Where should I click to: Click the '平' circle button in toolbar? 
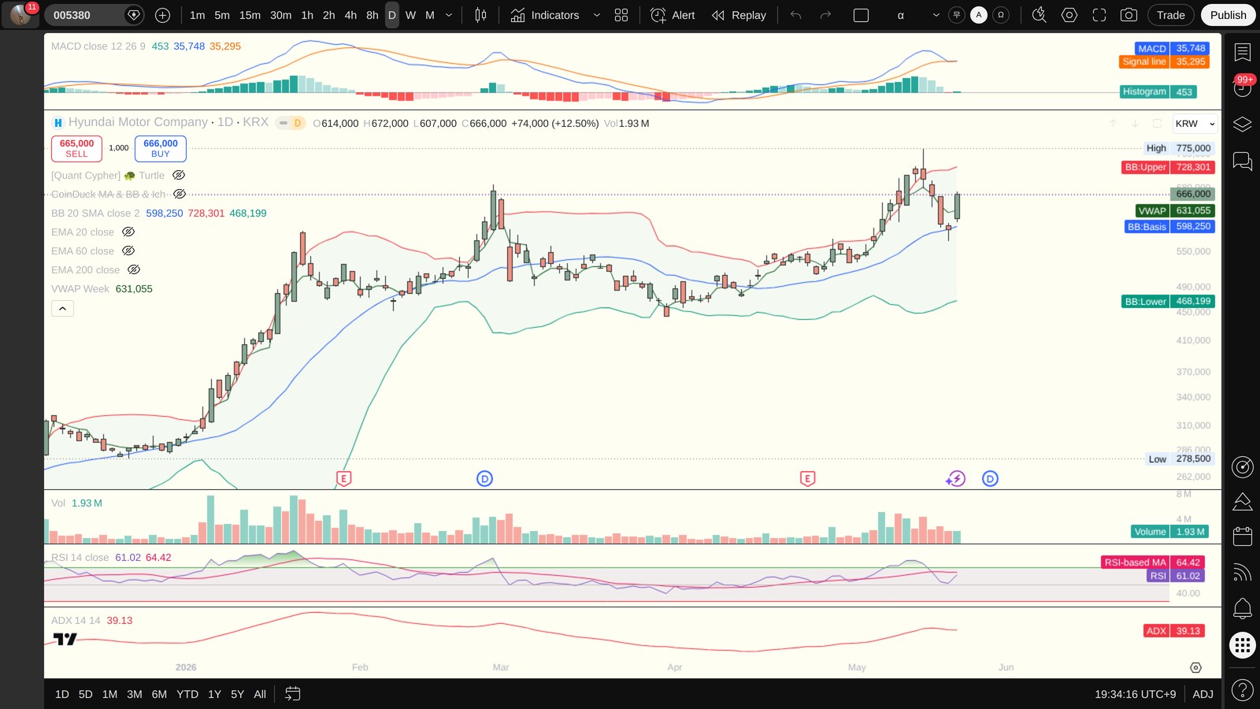pyautogui.click(x=957, y=15)
